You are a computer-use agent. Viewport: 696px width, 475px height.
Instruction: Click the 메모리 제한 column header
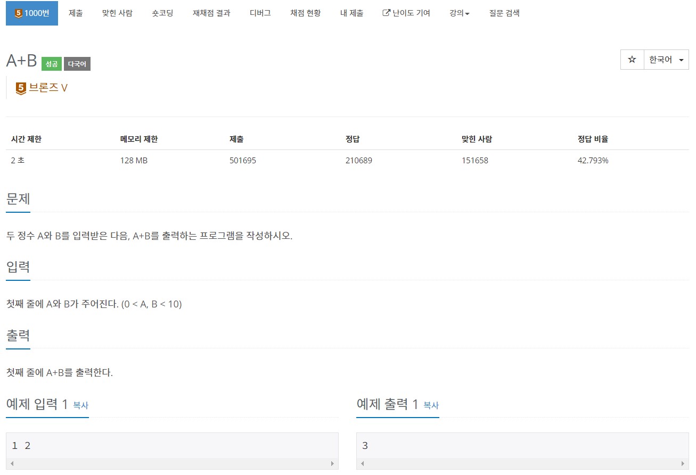pyautogui.click(x=139, y=139)
